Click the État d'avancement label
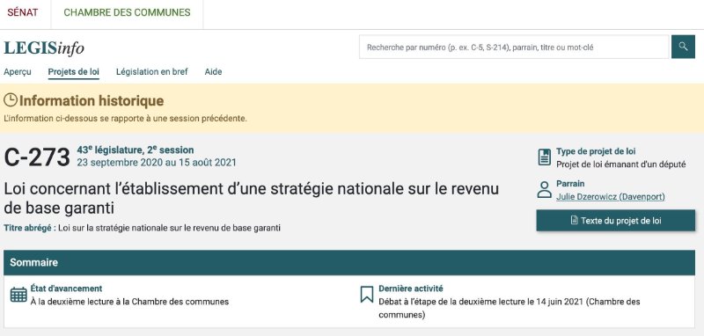This screenshot has width=704, height=336. pos(66,289)
